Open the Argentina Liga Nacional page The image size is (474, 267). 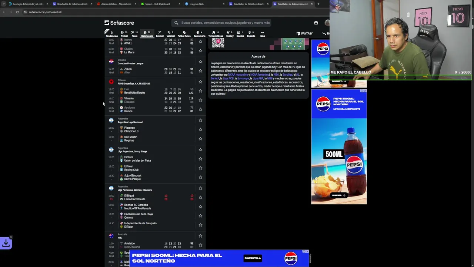coord(130,122)
